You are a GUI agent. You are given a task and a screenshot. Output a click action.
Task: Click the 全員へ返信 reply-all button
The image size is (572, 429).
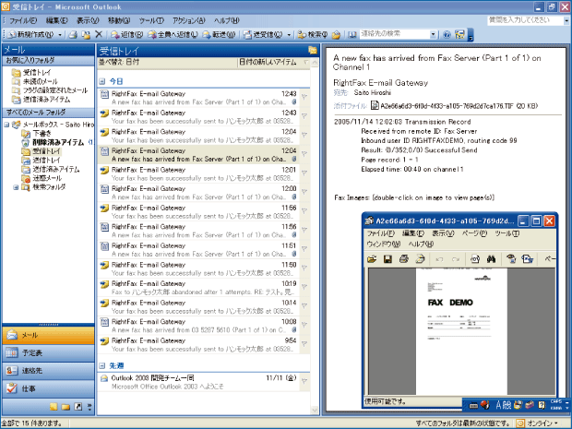coord(173,35)
